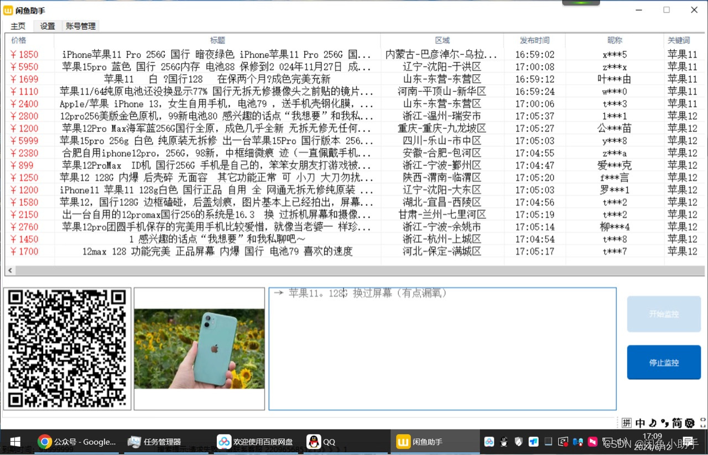Select the row priced ¥1850
This screenshot has width=708, height=455.
click(x=354, y=55)
